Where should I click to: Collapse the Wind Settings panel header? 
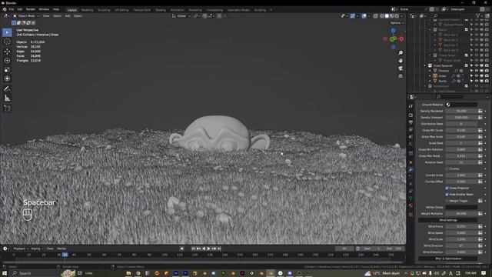[x=448, y=220]
